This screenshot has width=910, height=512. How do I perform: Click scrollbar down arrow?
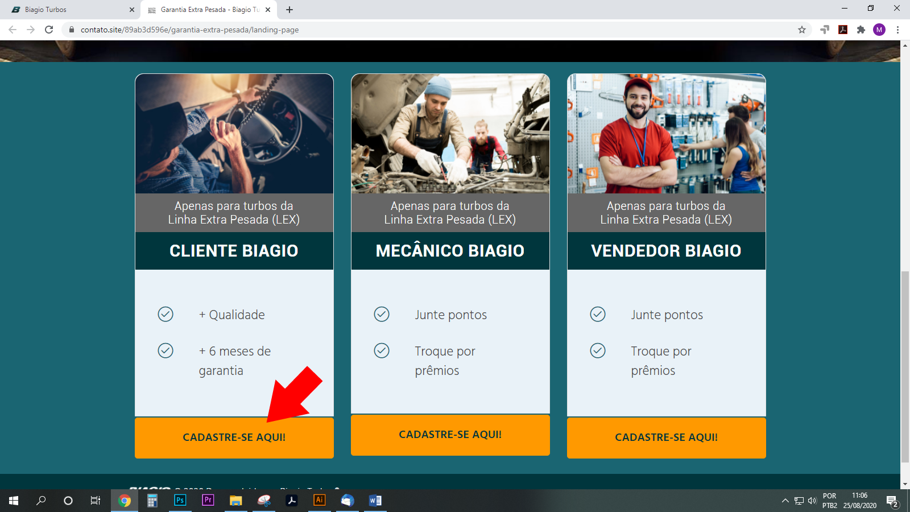[905, 485]
